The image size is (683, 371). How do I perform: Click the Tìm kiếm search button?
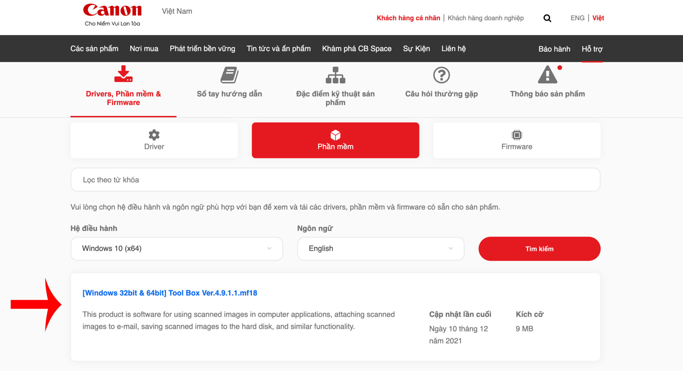click(x=540, y=249)
